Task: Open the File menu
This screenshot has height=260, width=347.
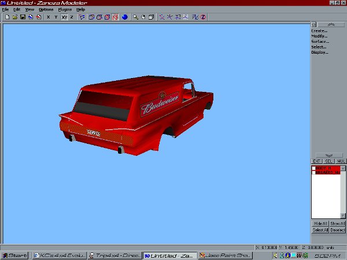Action: click(x=5, y=9)
